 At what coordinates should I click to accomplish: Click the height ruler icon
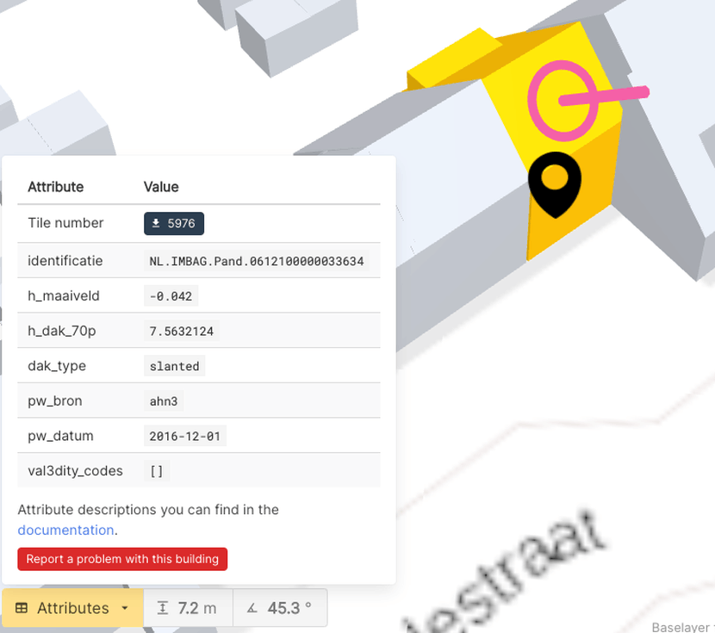[x=162, y=608]
